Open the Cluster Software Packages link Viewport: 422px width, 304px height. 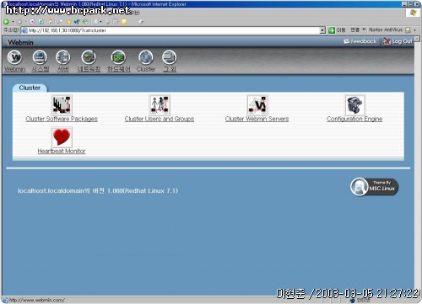click(x=62, y=119)
